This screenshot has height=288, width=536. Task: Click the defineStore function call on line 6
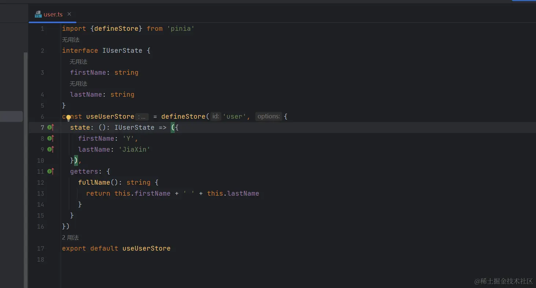(x=183, y=117)
